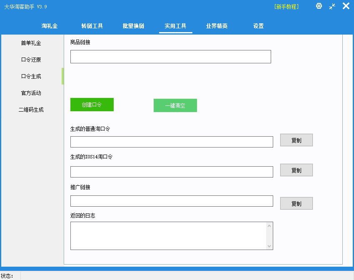Viewport: 354px width, 280px height.
Task: Click the 一键清空 button
Action: (x=175, y=105)
